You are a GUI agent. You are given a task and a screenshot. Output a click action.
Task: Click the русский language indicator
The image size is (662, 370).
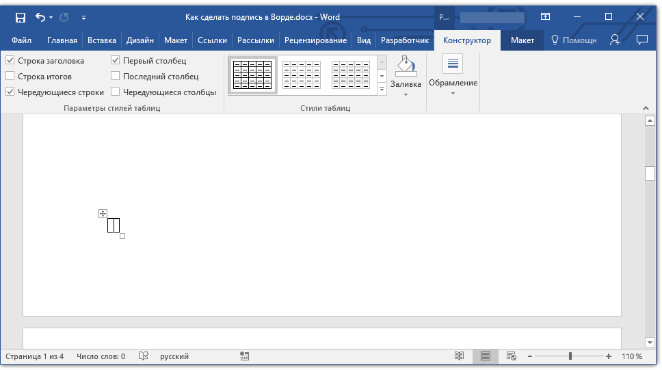pyautogui.click(x=174, y=356)
